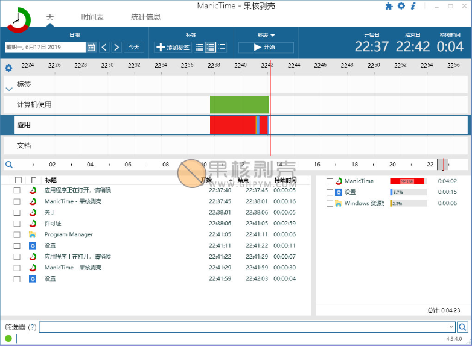
Task: Click the ManicTime clock logo
Action: click(19, 20)
